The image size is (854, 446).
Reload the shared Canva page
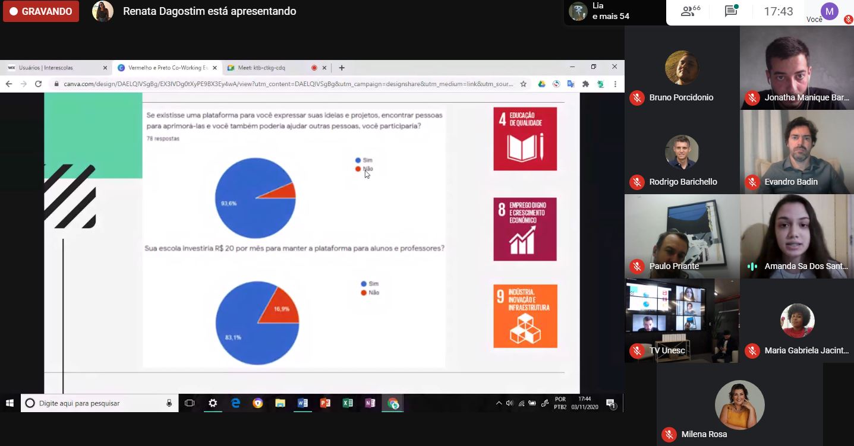click(38, 84)
